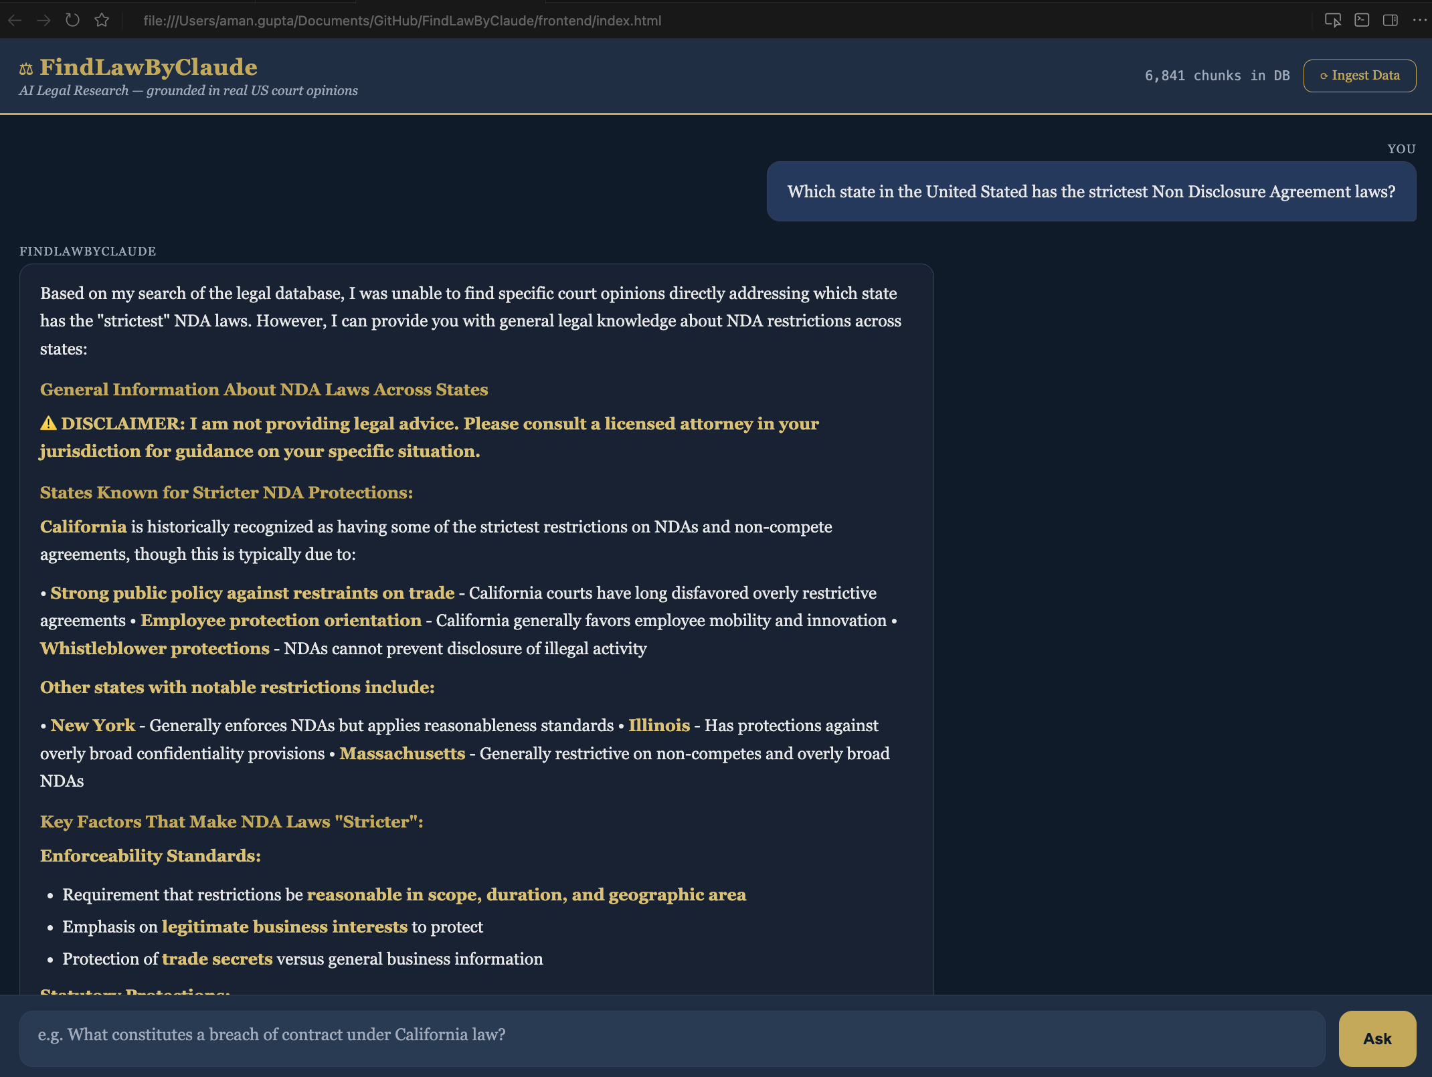This screenshot has width=1432, height=1077.
Task: Click the file URL in address bar
Action: [x=401, y=21]
